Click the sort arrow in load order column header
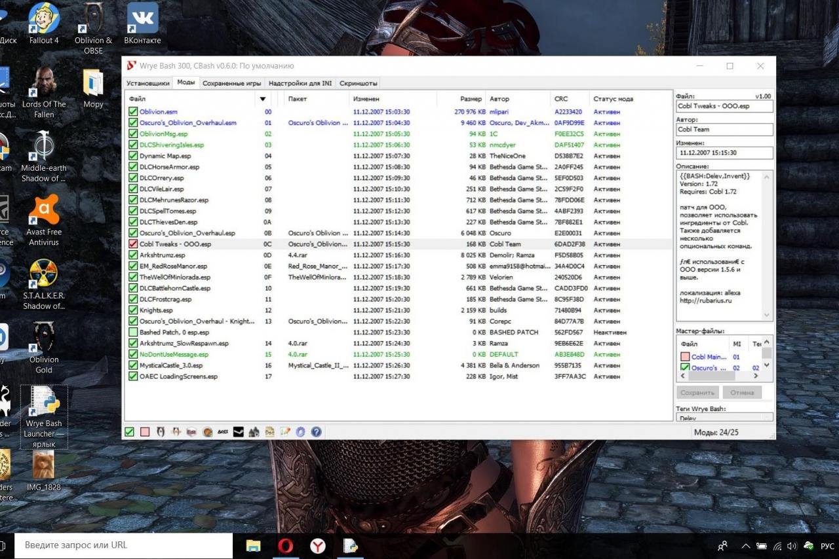839x559 pixels. click(x=263, y=99)
